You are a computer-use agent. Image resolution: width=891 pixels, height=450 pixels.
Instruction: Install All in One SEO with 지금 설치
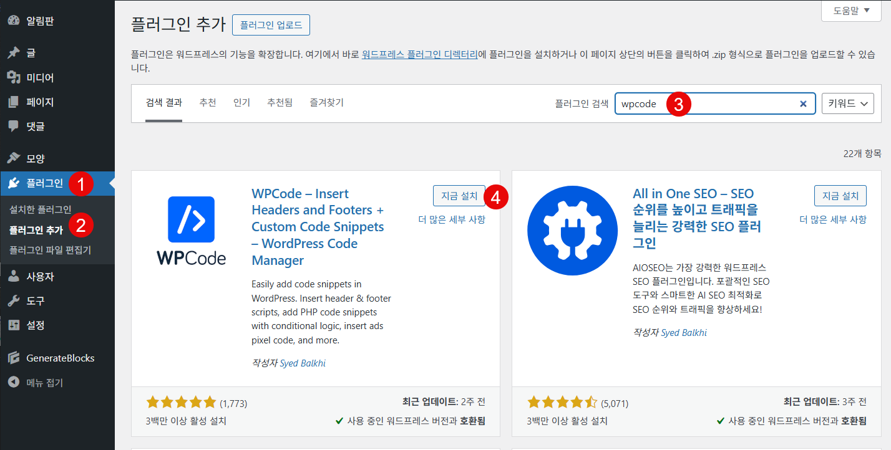[840, 196]
